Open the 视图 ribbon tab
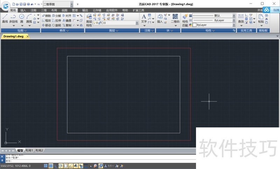The width and height of the screenshot is (280, 169). pyautogui.click(x=64, y=10)
